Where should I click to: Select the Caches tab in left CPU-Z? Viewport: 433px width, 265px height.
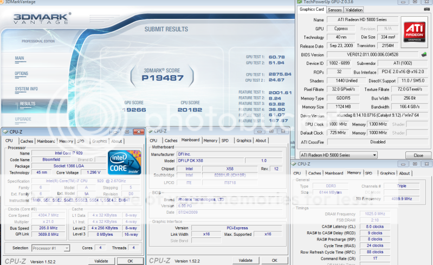coord(27,141)
